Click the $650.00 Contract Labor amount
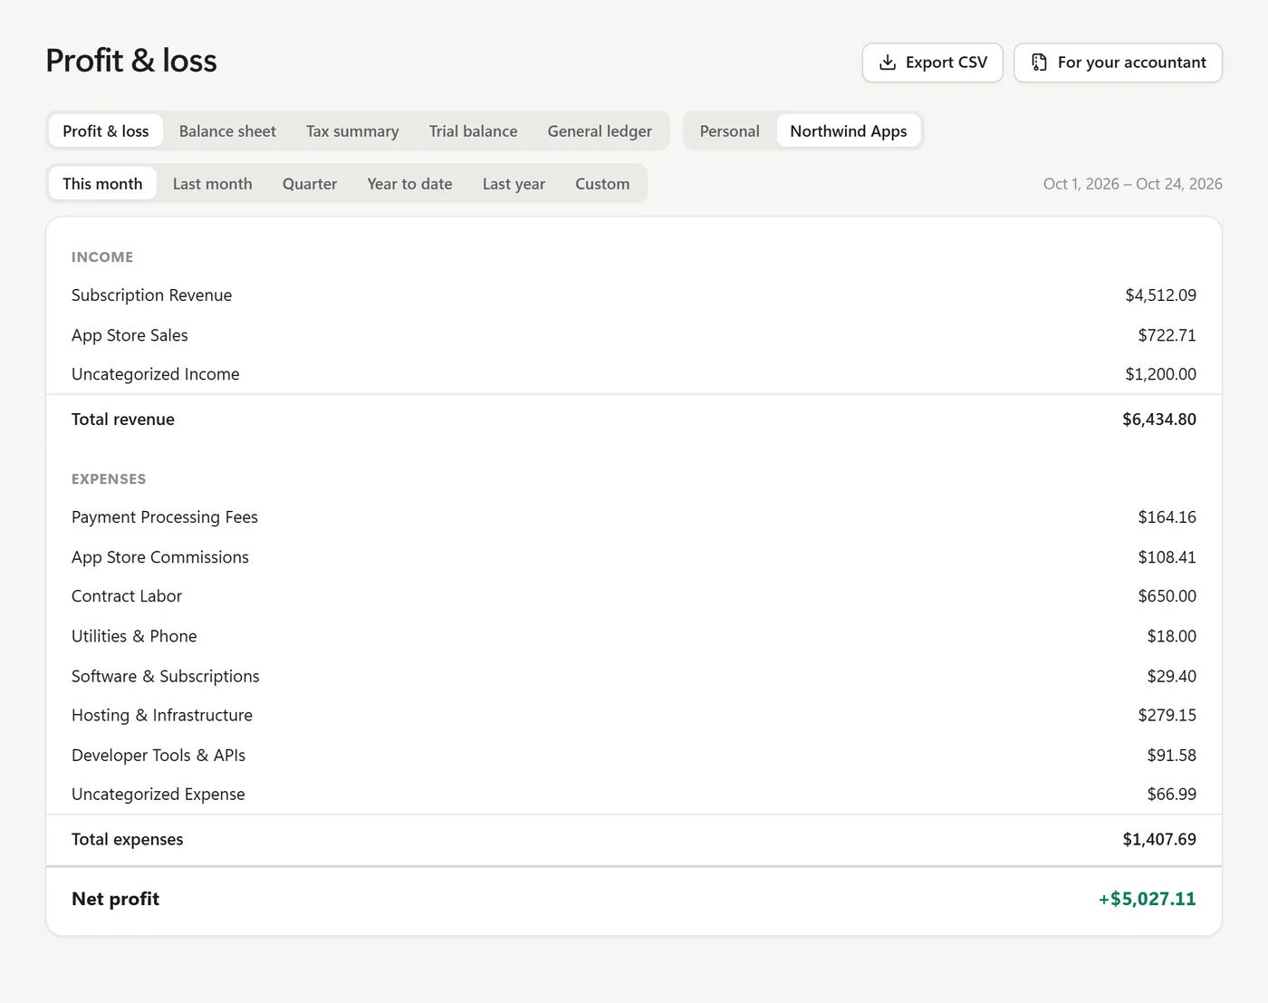This screenshot has height=1003, width=1268. pyautogui.click(x=1167, y=596)
